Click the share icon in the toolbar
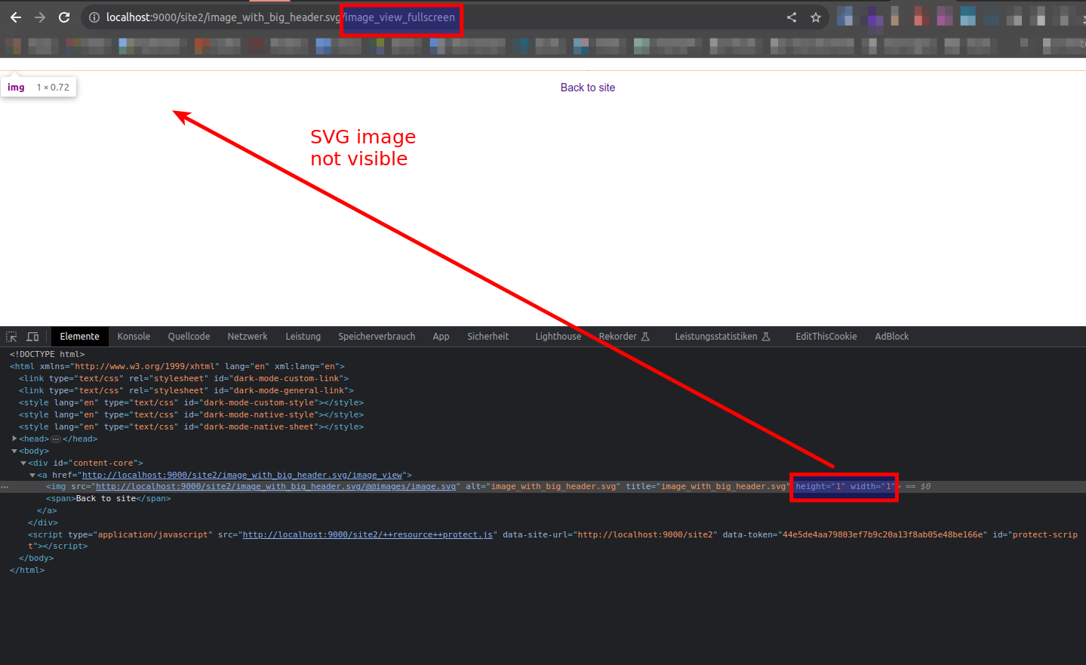Image resolution: width=1086 pixels, height=665 pixels. 791,17
